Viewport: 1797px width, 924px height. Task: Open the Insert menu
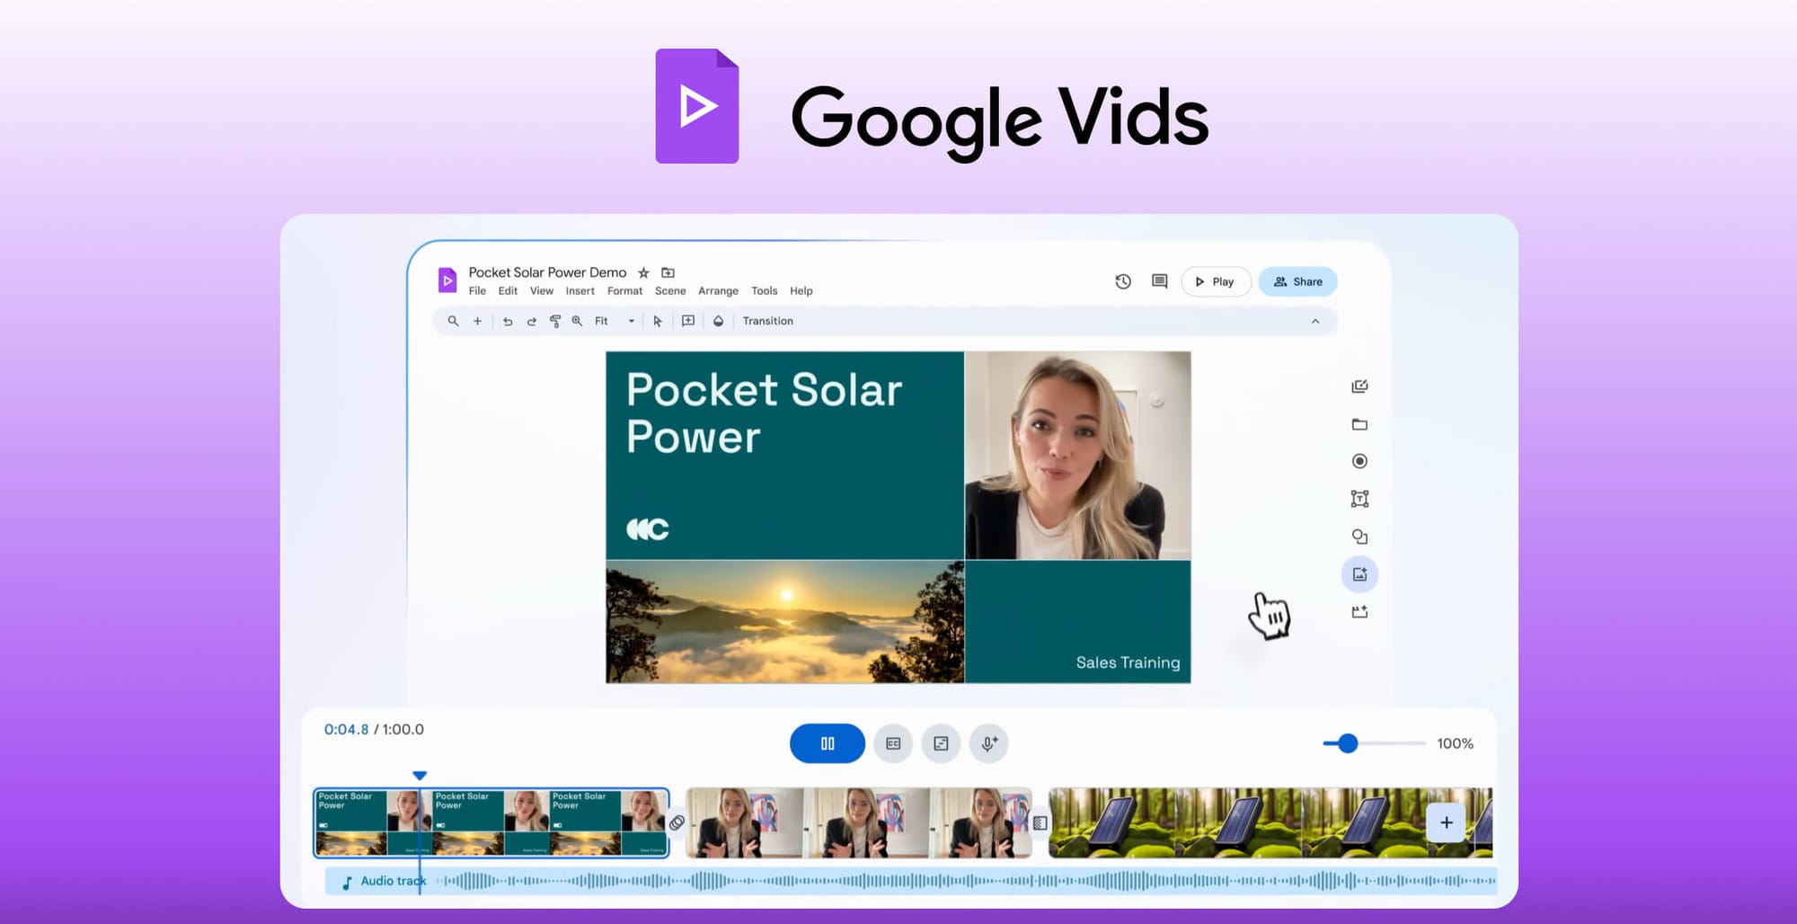(580, 290)
